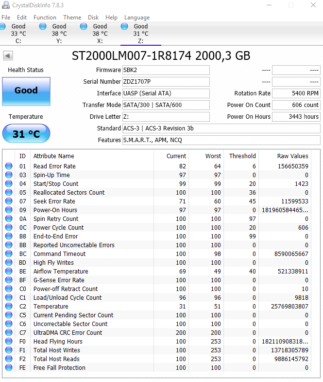Screen dimensions: 323x382
Task: Click the Firmware field SBK2
Action: [x=166, y=70]
